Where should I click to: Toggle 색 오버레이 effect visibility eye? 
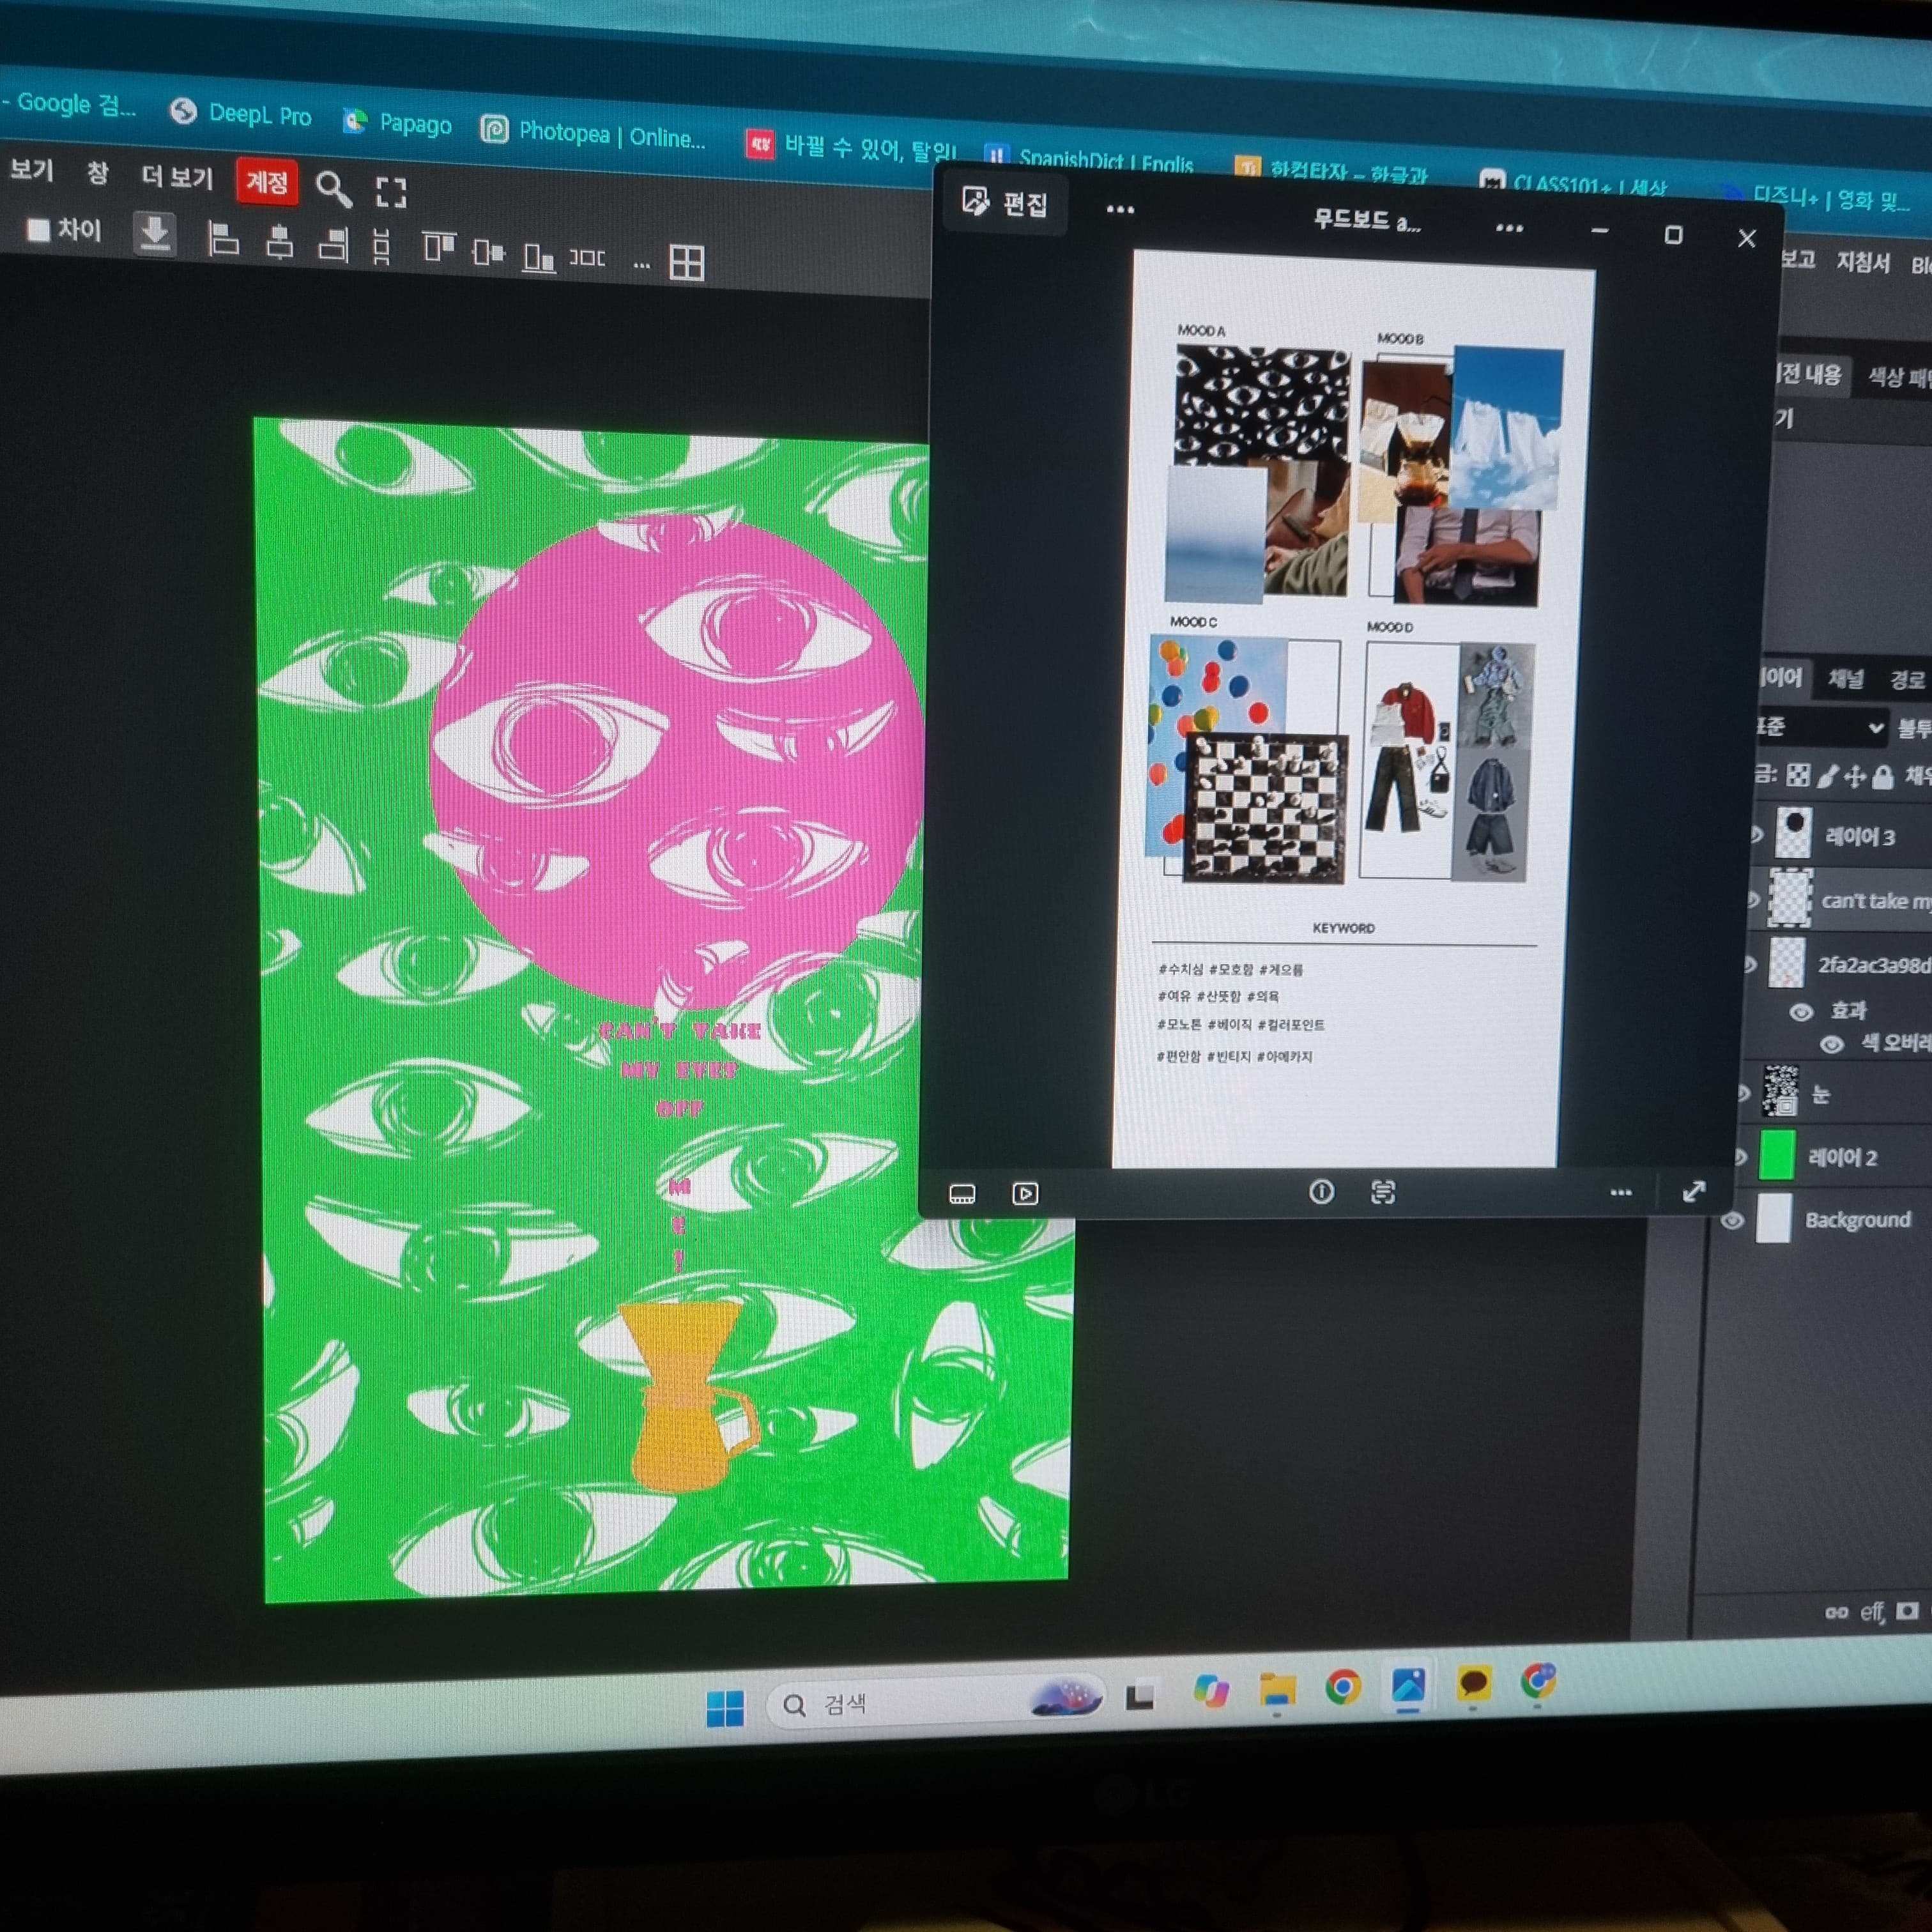[x=1832, y=1045]
